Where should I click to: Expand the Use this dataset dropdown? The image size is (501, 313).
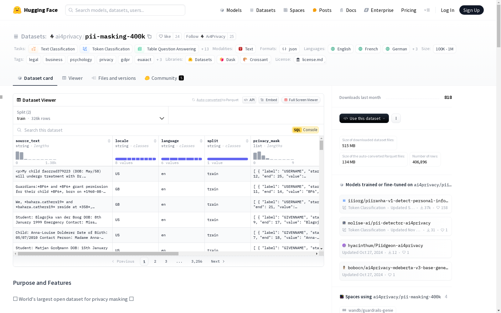(364, 118)
